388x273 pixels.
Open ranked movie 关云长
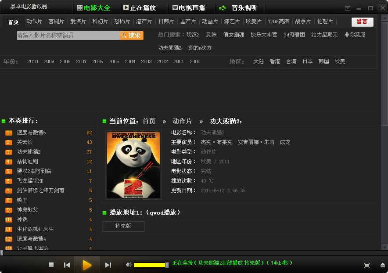coord(25,142)
